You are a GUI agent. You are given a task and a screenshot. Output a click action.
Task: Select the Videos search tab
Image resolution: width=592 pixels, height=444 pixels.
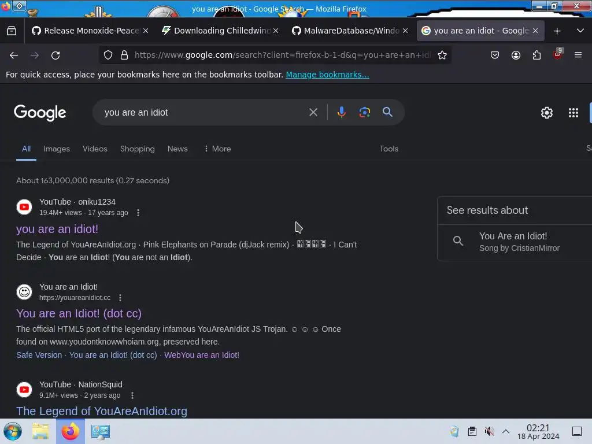[x=95, y=149]
